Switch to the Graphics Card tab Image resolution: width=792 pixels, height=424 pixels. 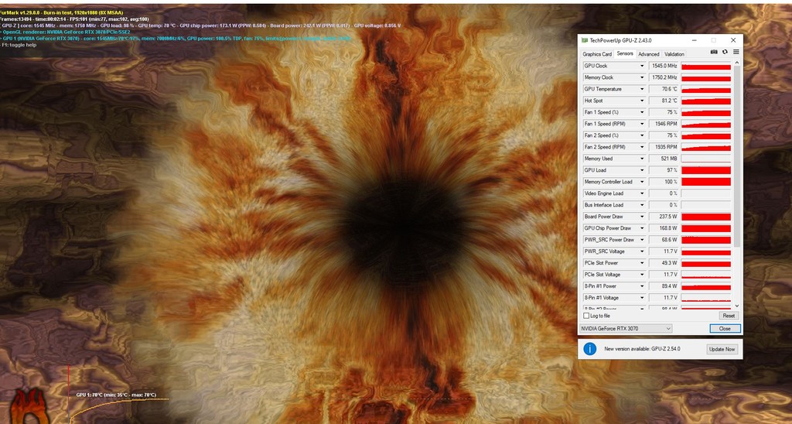597,54
